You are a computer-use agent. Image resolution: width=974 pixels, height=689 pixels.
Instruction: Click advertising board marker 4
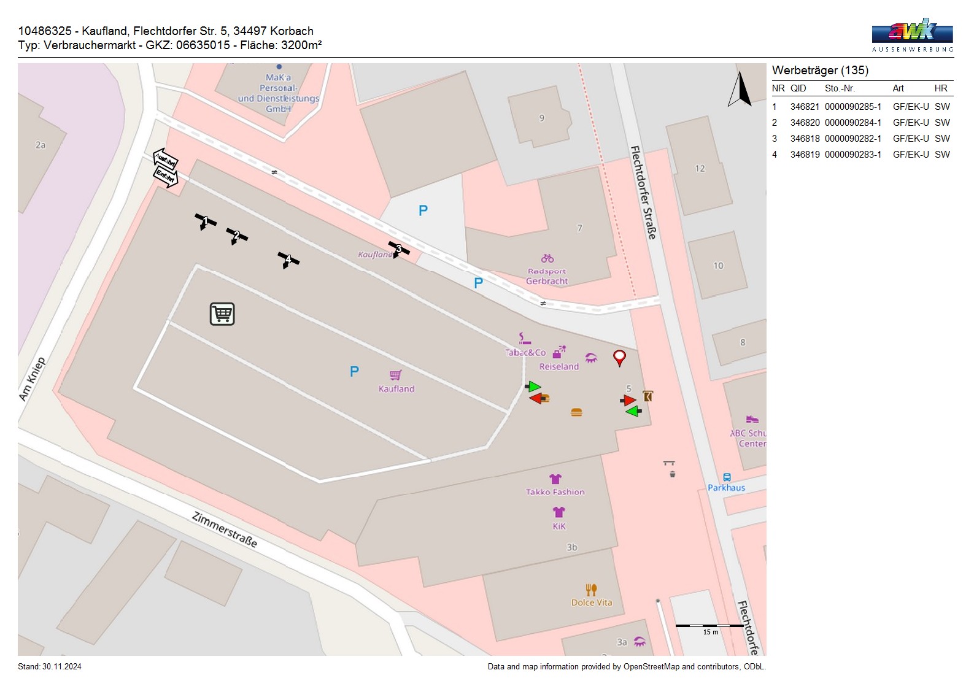click(288, 260)
